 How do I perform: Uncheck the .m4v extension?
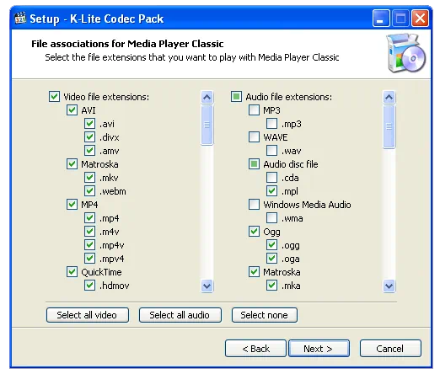(89, 232)
